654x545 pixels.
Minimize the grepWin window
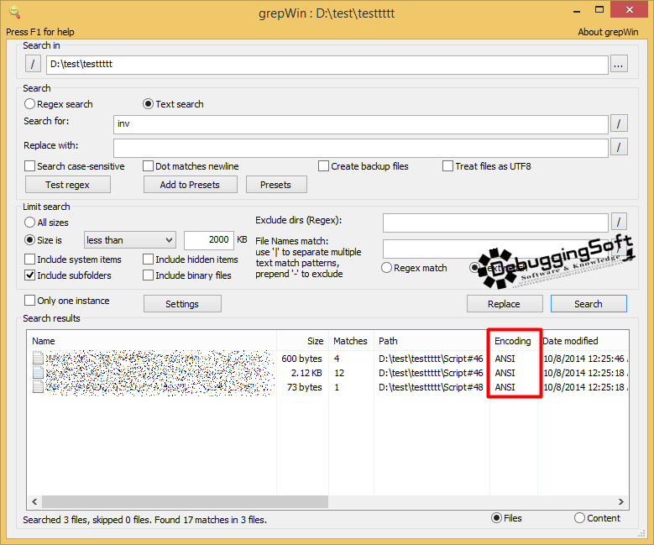tap(577, 10)
